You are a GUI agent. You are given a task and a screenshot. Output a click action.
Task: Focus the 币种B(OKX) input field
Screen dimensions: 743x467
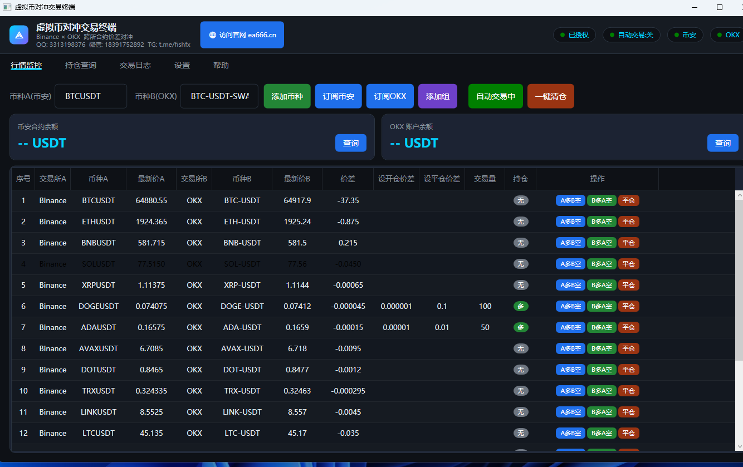point(219,96)
